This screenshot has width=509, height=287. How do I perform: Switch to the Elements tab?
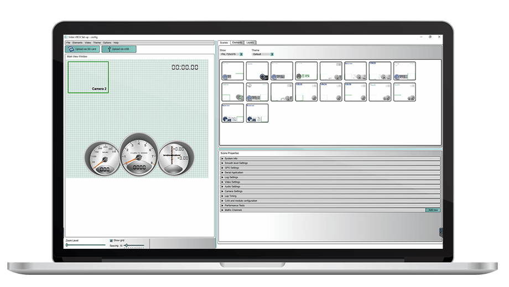237,43
